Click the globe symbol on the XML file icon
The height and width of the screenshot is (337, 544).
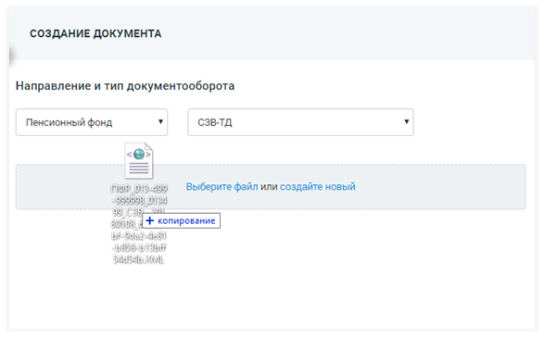[x=139, y=154]
